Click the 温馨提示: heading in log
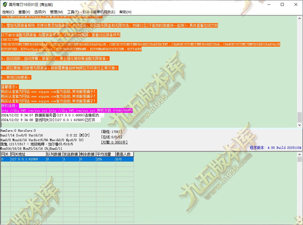This screenshot has width=303, height=225. [x=10, y=87]
